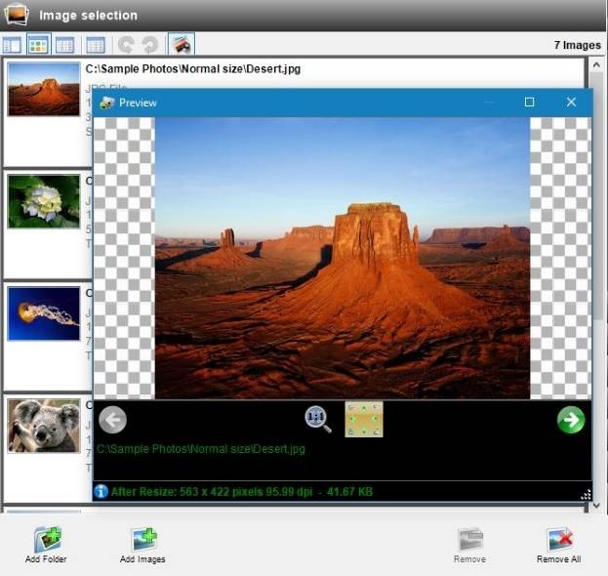608x576 pixels.
Task: Select the hydrangea flower thumbnail
Action: [x=44, y=201]
